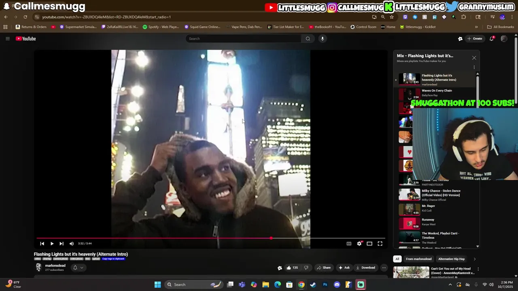The height and width of the screenshot is (291, 518).
Task: Like the video with 135 likes
Action: pos(292,268)
